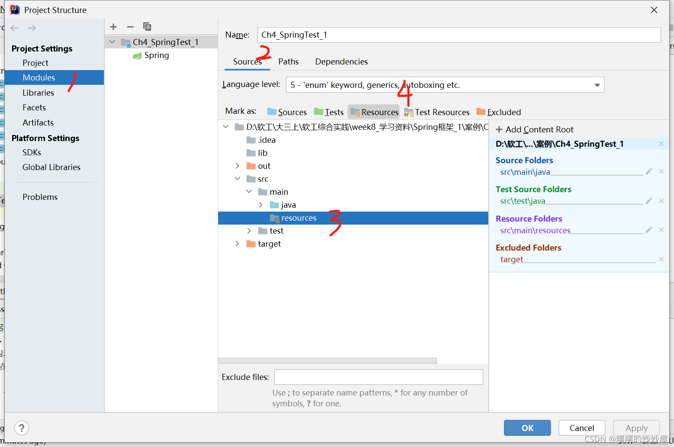The width and height of the screenshot is (674, 447).
Task: Click the Apply button
Action: (x=636, y=428)
